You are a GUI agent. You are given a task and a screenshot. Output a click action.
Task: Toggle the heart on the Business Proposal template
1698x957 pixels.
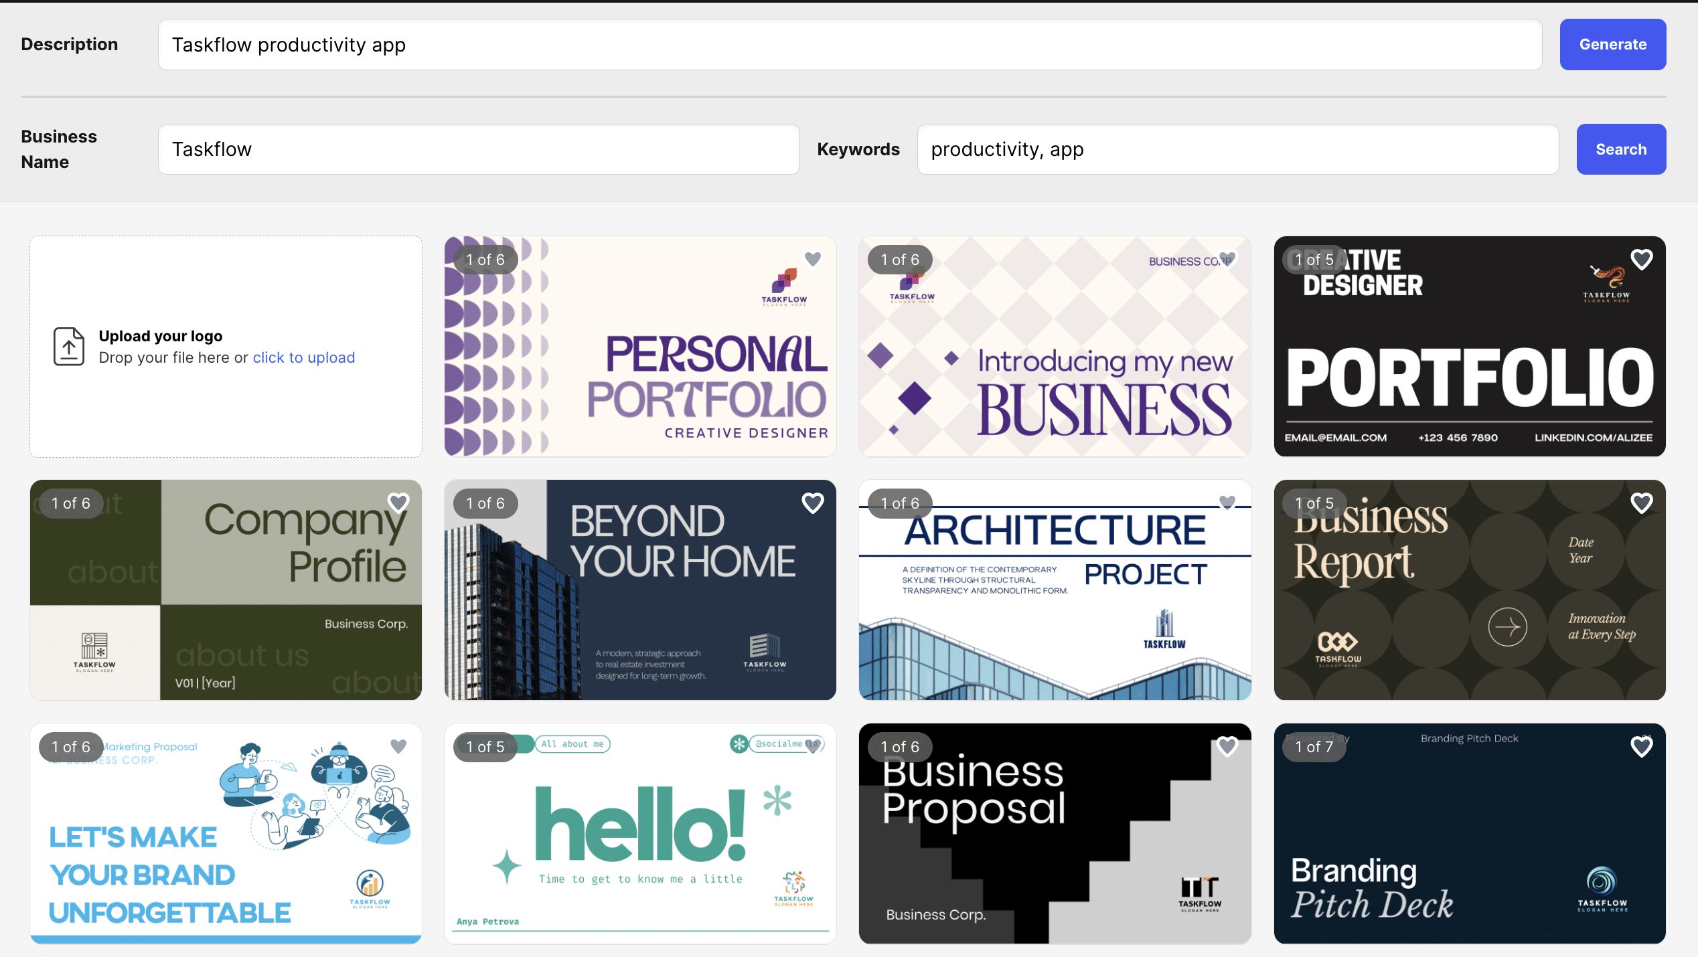click(1227, 746)
